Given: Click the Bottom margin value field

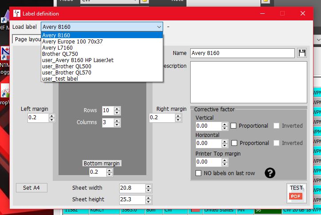Looking at the screenshot, I should 98,172.
